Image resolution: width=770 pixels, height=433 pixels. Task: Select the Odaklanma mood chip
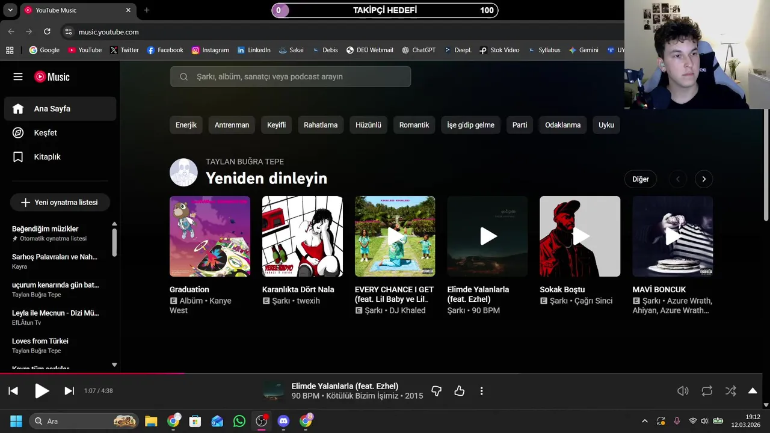coord(563,125)
